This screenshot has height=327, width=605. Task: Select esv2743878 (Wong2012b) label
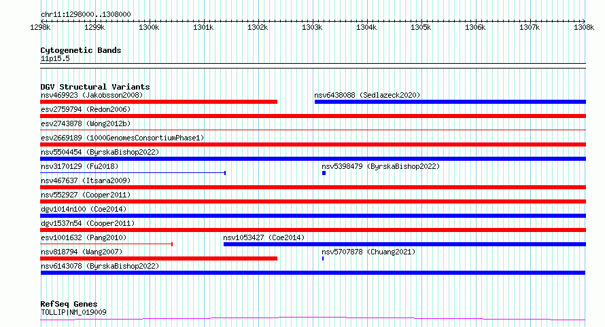(x=86, y=123)
